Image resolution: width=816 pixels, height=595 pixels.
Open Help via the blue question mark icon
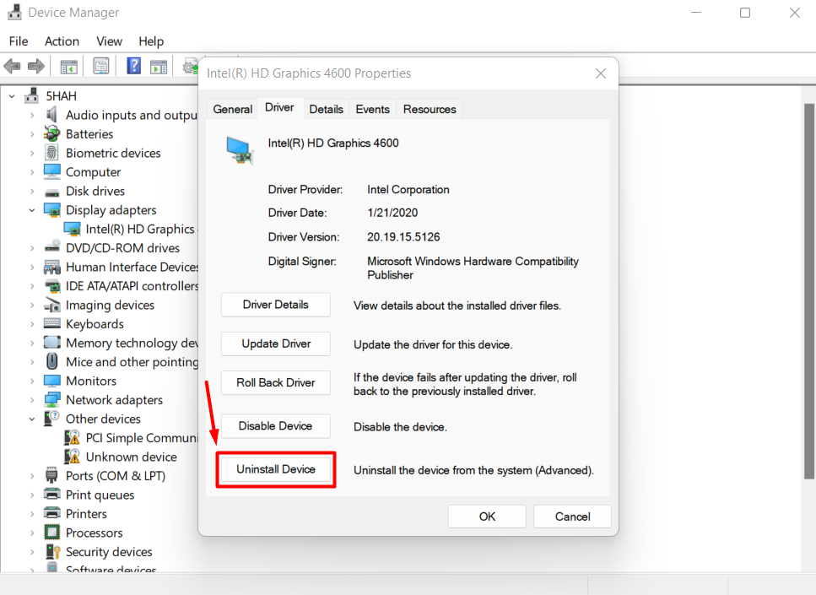tap(133, 66)
